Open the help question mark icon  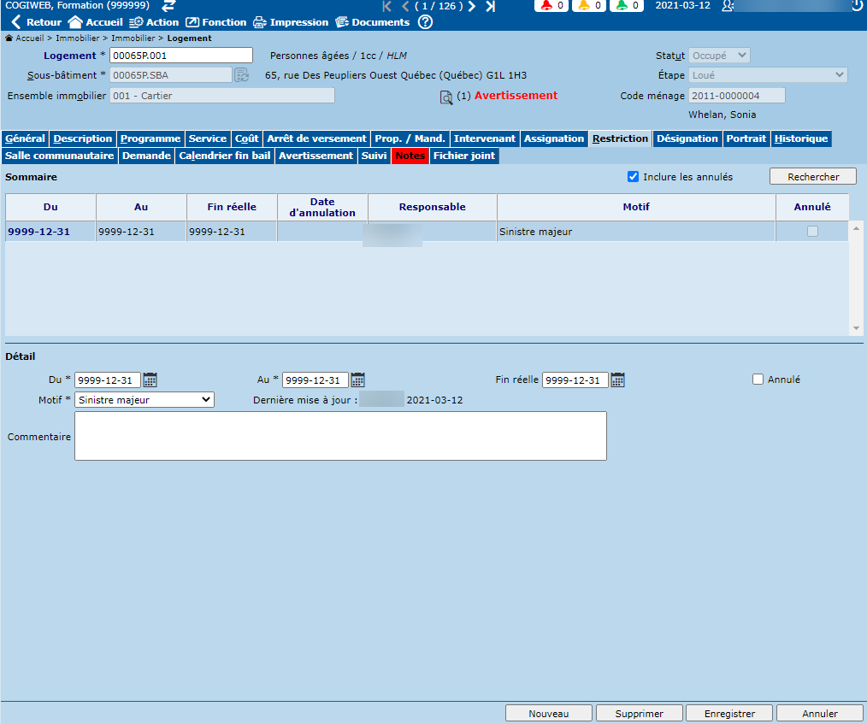click(x=425, y=22)
